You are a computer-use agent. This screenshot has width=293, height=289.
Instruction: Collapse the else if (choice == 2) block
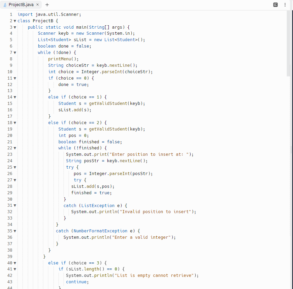[15, 122]
